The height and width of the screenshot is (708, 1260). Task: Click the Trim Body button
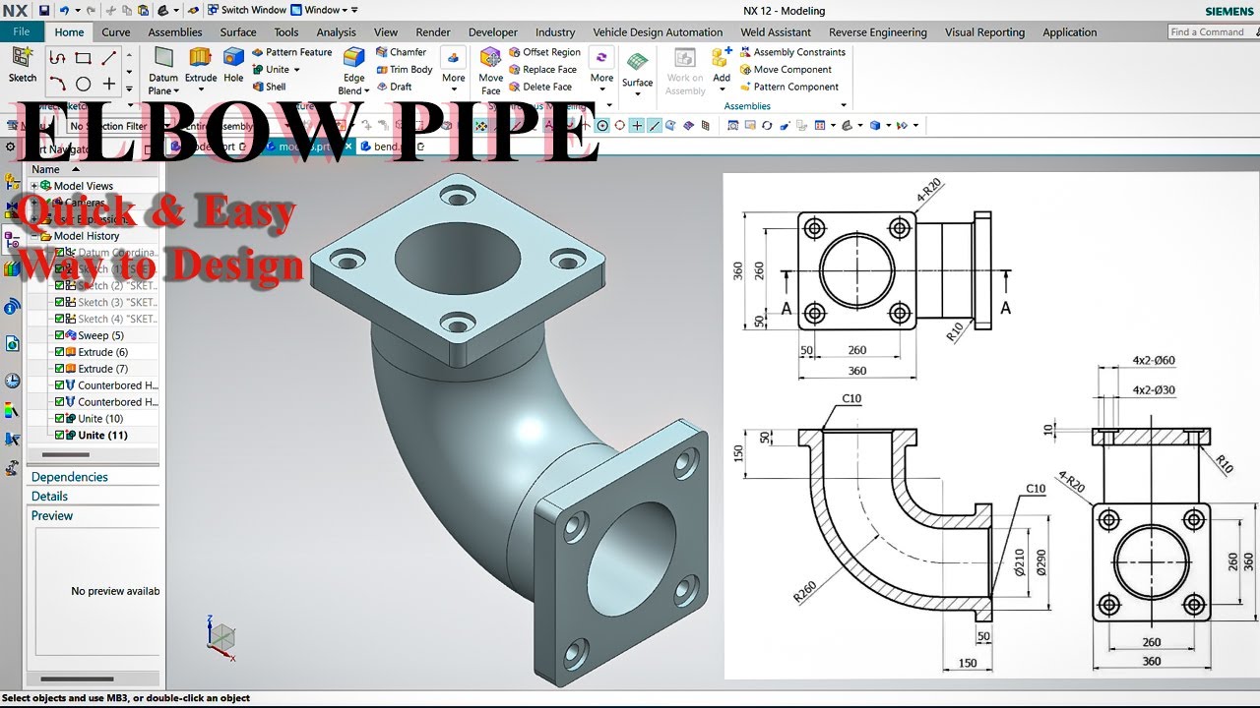405,70
